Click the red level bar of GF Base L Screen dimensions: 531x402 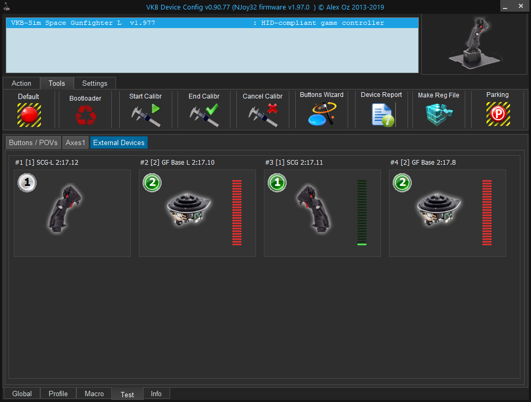(237, 212)
